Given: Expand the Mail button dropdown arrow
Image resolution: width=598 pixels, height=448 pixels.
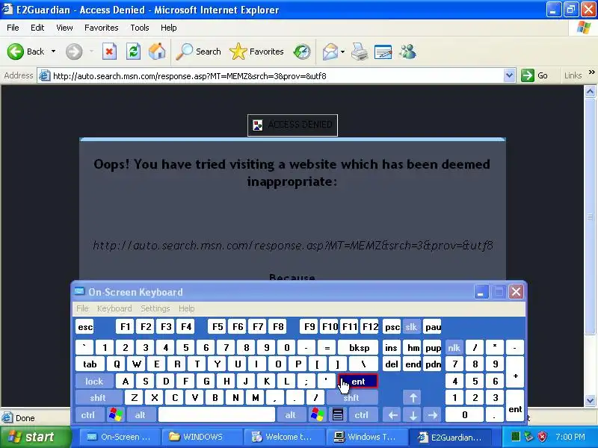Looking at the screenshot, I should coord(342,52).
